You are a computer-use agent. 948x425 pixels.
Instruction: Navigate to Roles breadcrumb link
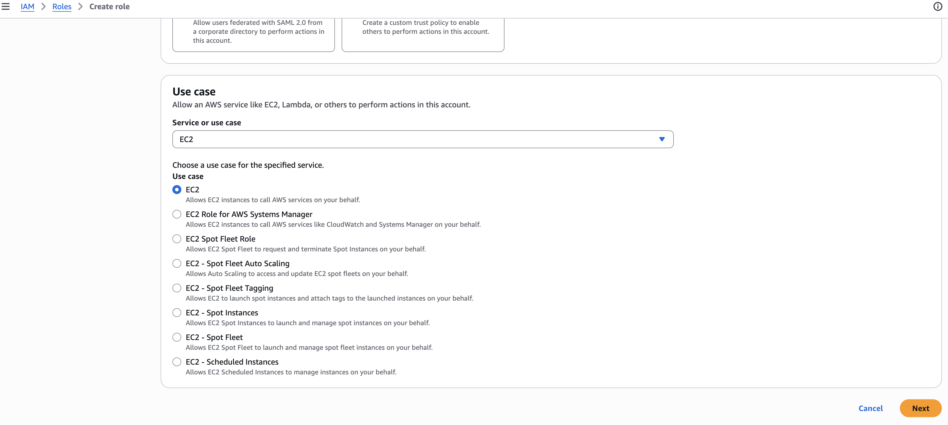62,7
